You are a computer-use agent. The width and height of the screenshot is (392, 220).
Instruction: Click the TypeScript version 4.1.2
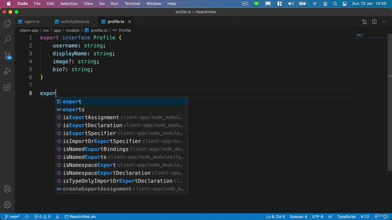(x=365, y=216)
